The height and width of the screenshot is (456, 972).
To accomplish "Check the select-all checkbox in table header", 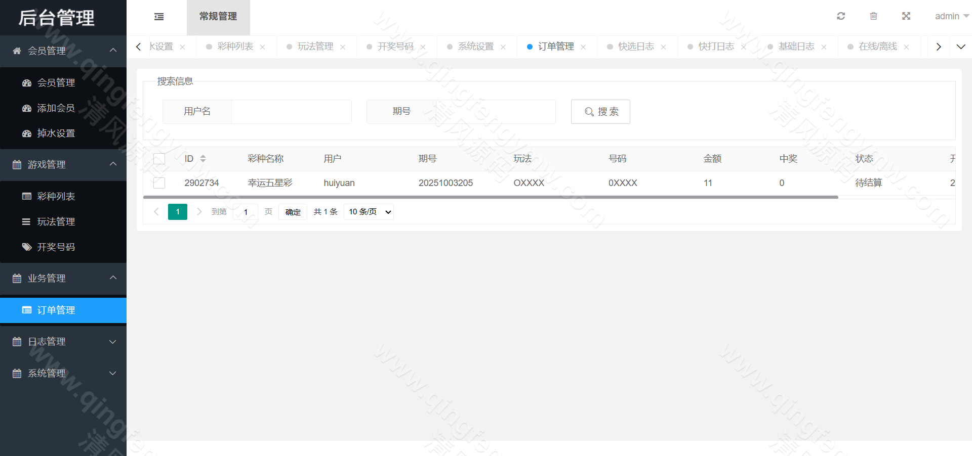I will (x=159, y=158).
